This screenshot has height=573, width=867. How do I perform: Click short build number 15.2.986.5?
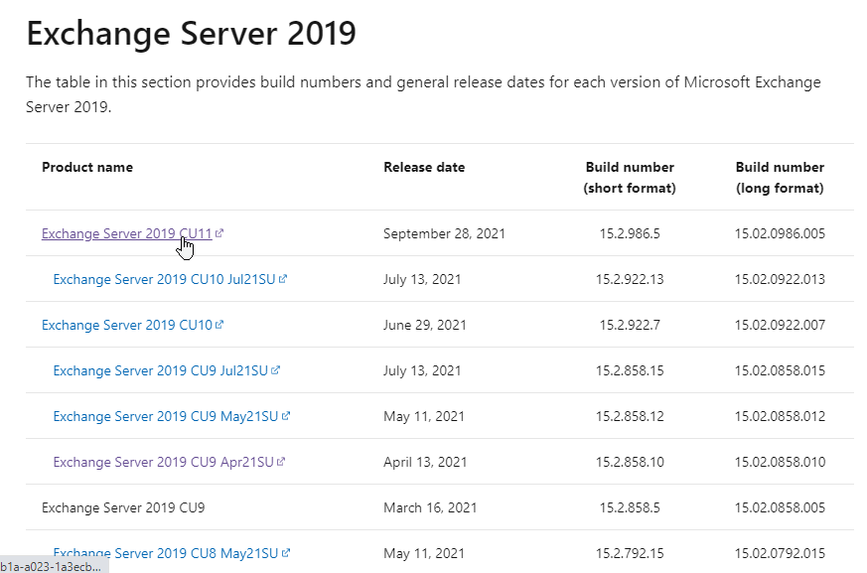[x=630, y=234]
